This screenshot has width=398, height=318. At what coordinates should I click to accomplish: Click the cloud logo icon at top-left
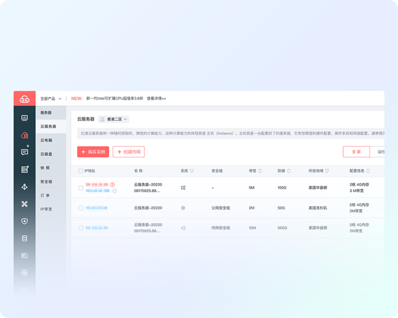(24, 99)
